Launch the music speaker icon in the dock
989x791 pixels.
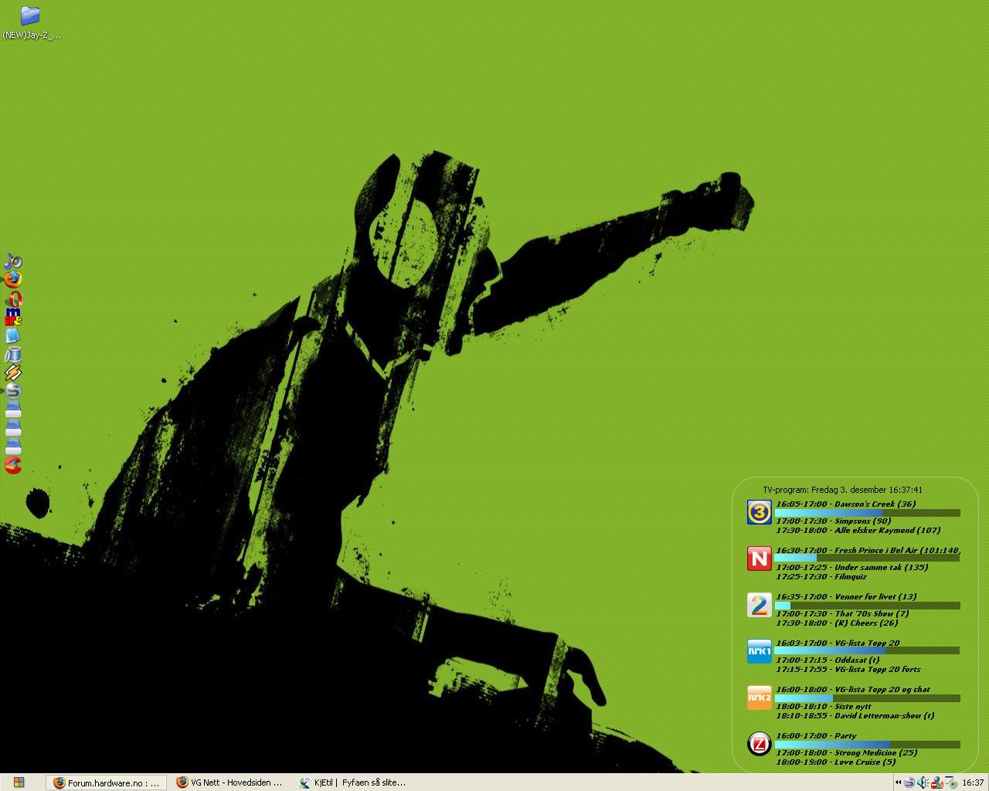pyautogui.click(x=13, y=261)
